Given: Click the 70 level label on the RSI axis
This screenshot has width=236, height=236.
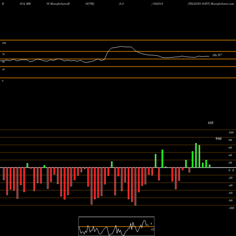Looking at the screenshot, I should click(3, 54).
